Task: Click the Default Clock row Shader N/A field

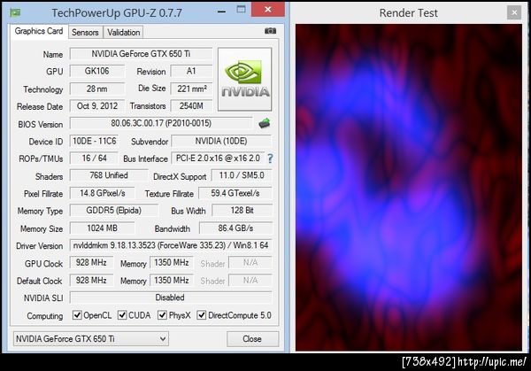Action: [x=250, y=280]
